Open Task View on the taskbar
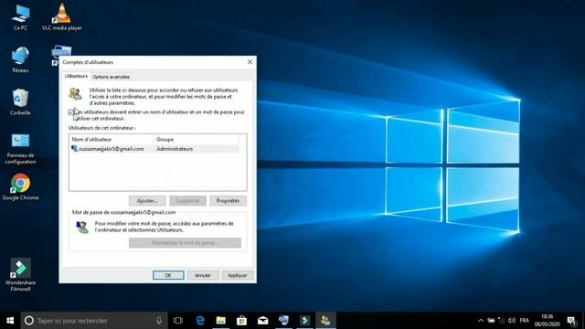 click(178, 321)
